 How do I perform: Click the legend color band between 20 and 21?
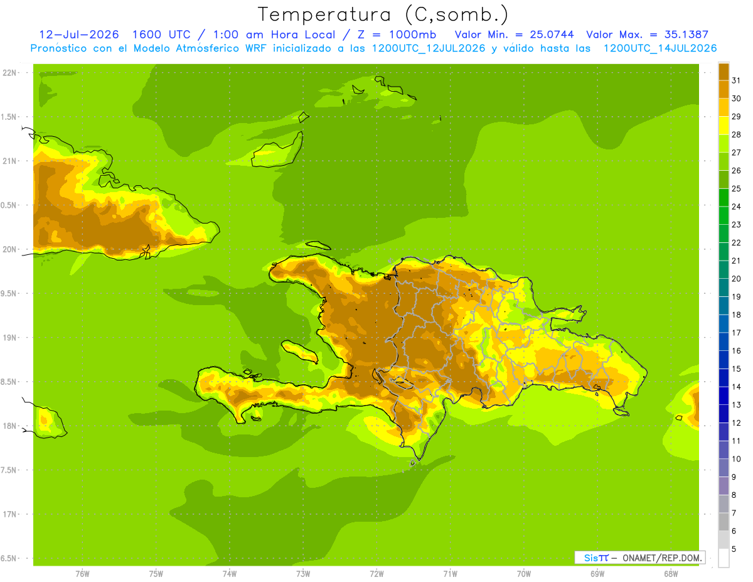[x=724, y=269]
